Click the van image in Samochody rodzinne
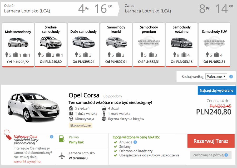Screen dimensions: 237x168 pyautogui.click(x=182, y=42)
